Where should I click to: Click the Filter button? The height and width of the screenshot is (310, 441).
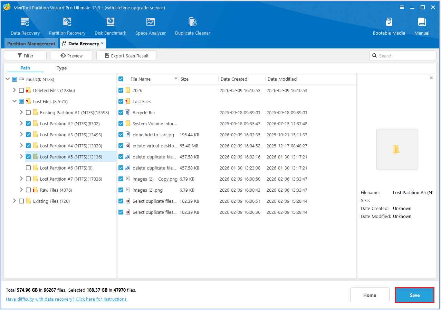[25, 56]
